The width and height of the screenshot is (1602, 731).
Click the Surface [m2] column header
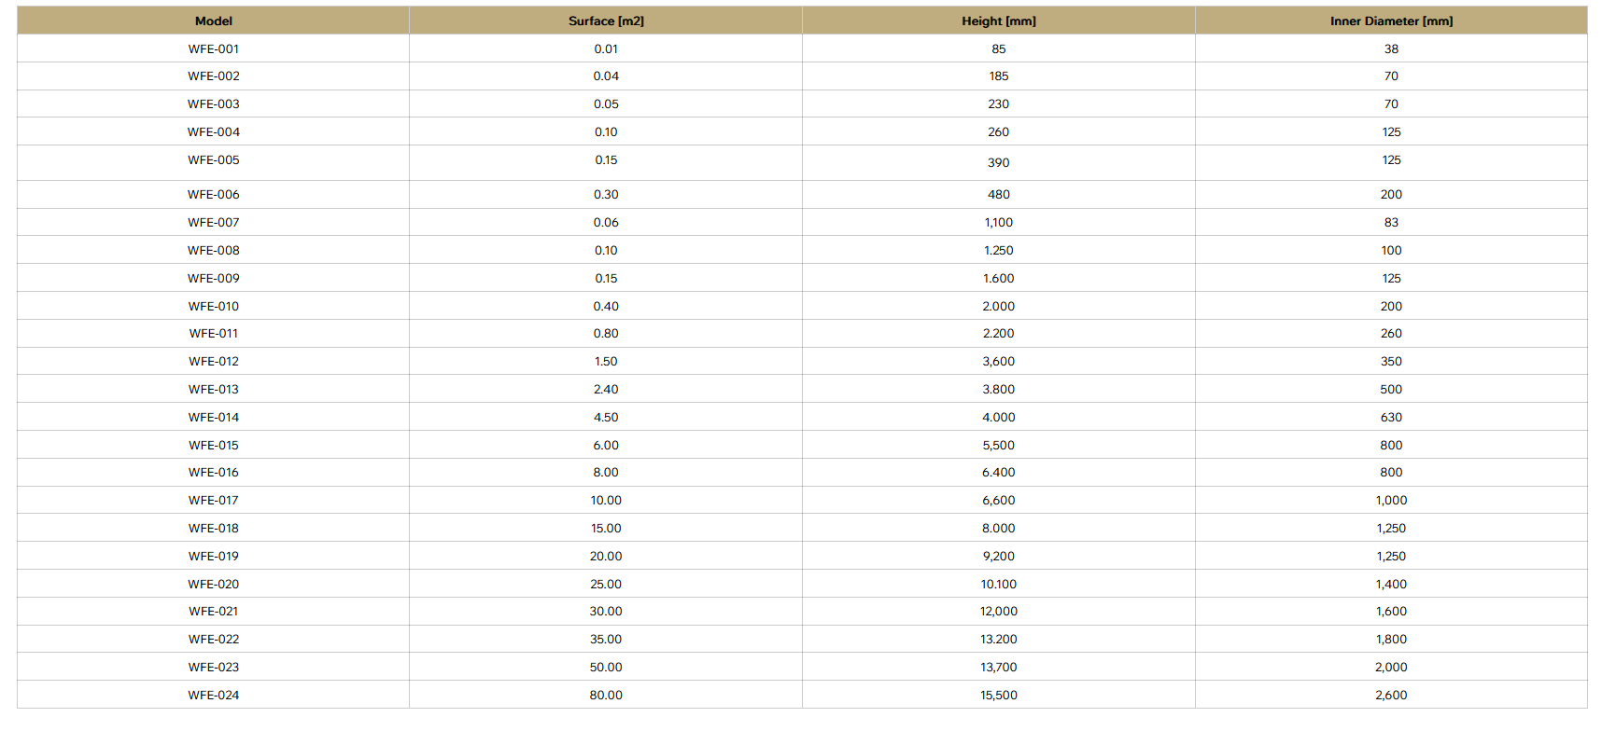click(x=606, y=21)
